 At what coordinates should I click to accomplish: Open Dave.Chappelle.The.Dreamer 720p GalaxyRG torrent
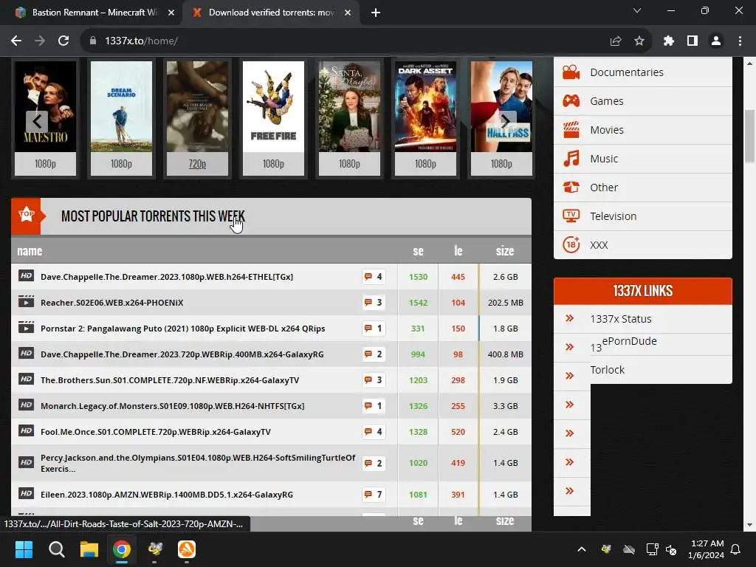[182, 354]
